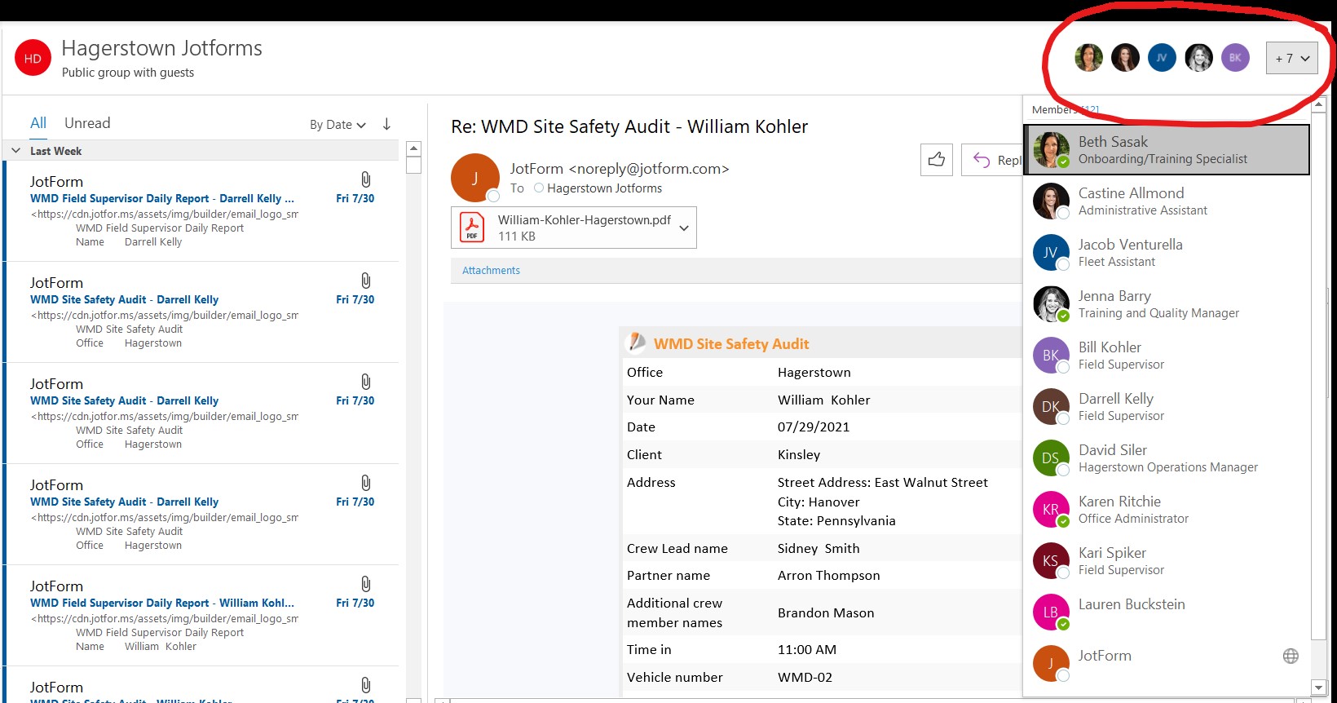Image resolution: width=1337 pixels, height=703 pixels.
Task: Click the JotForm sender avatar circle
Action: [x=474, y=178]
